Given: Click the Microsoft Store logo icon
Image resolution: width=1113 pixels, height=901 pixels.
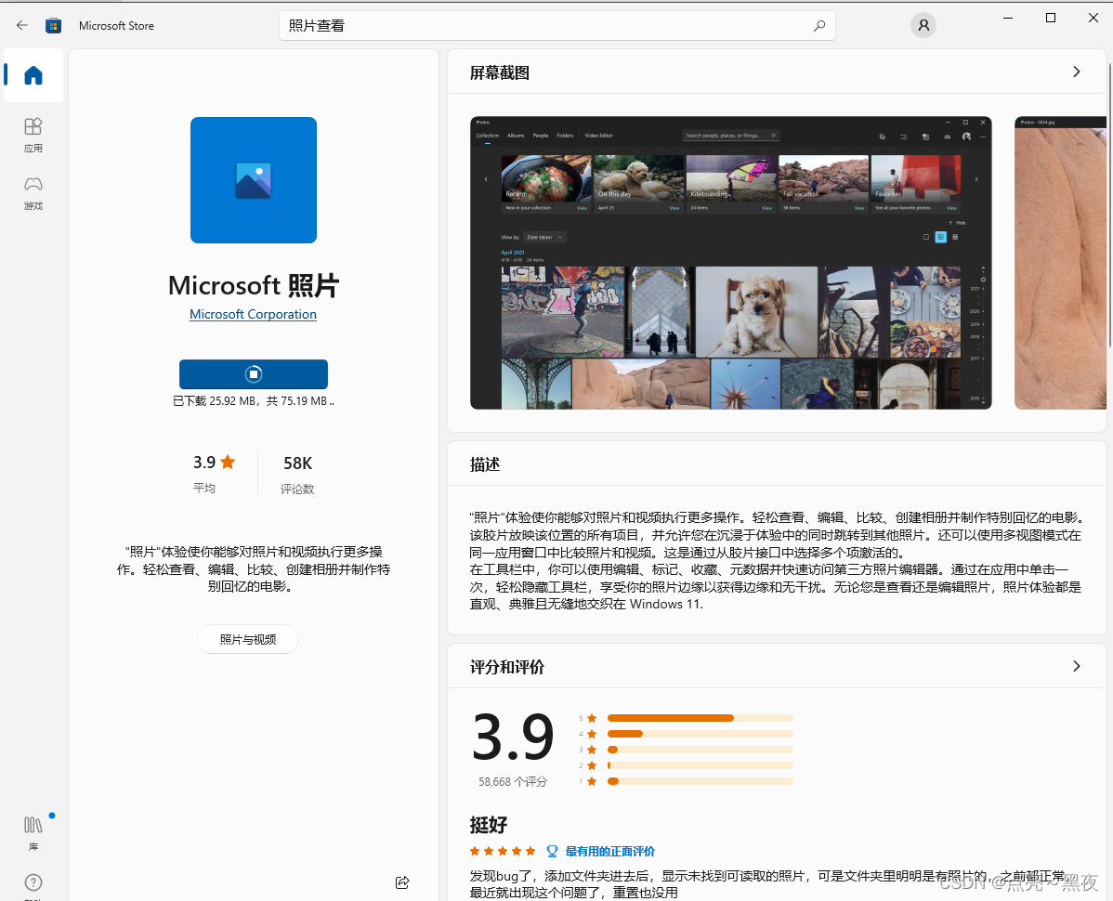Looking at the screenshot, I should (53, 25).
